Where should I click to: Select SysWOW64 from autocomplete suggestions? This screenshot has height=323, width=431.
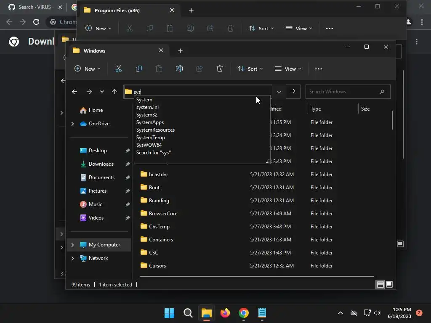(202, 145)
